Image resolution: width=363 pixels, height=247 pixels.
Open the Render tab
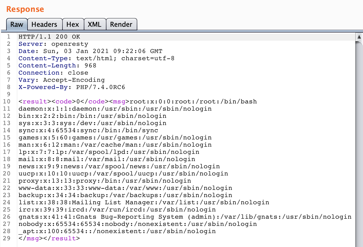click(121, 24)
